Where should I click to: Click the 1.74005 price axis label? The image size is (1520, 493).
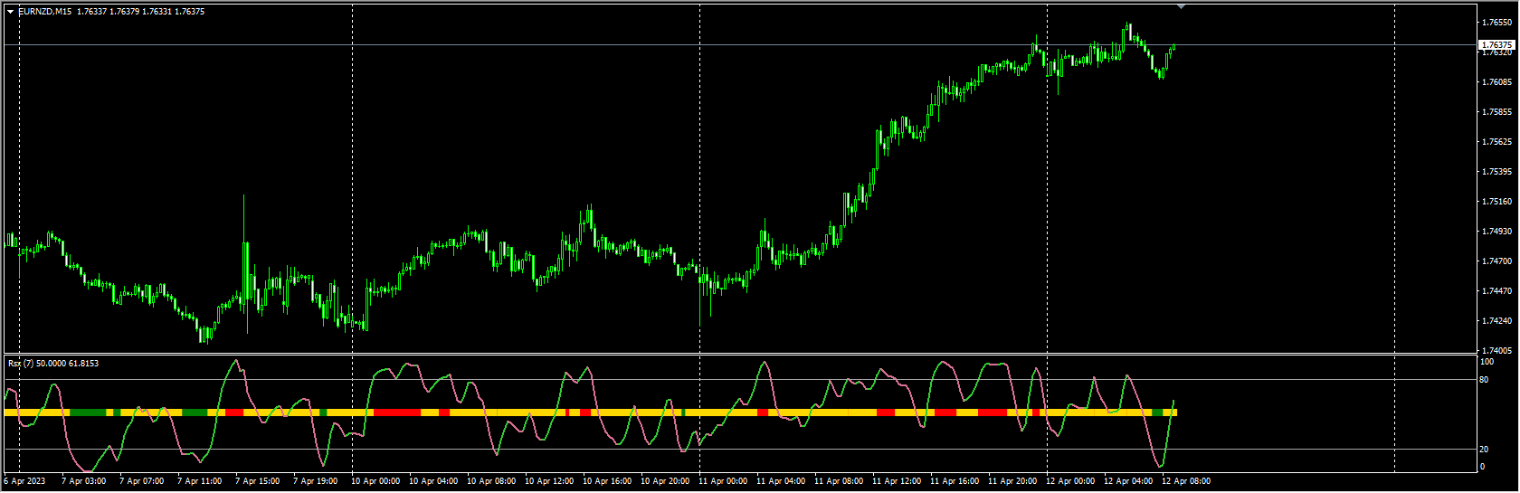pyautogui.click(x=1496, y=351)
